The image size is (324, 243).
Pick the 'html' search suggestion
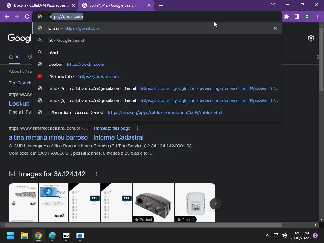click(157, 52)
